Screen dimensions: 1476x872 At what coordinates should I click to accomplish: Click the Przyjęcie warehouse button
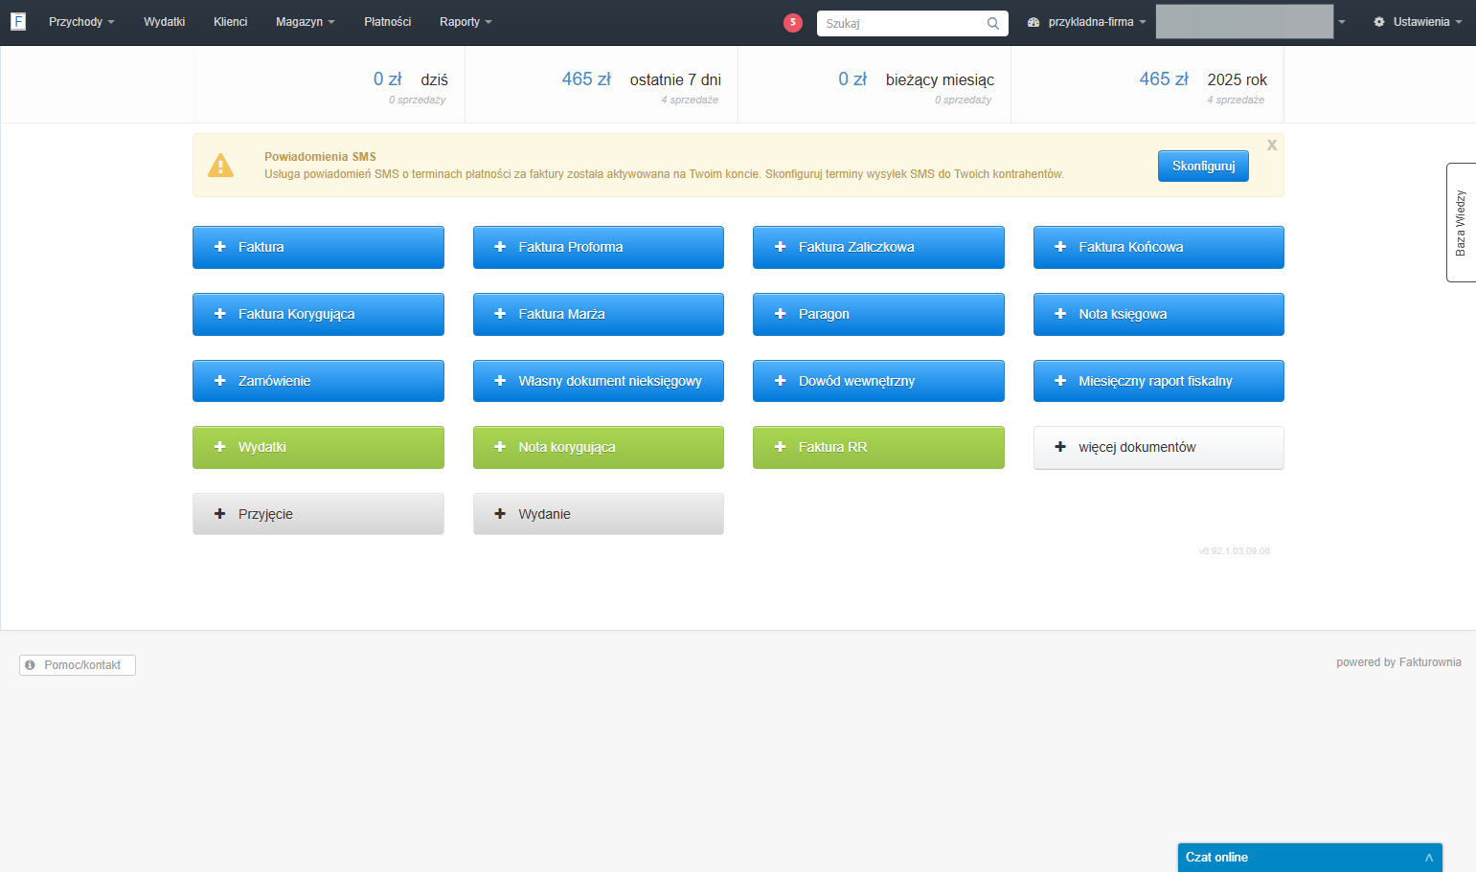click(x=318, y=514)
